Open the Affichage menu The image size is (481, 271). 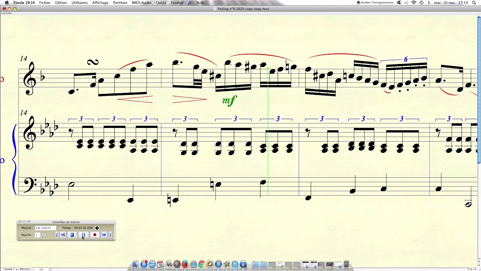(x=100, y=3)
